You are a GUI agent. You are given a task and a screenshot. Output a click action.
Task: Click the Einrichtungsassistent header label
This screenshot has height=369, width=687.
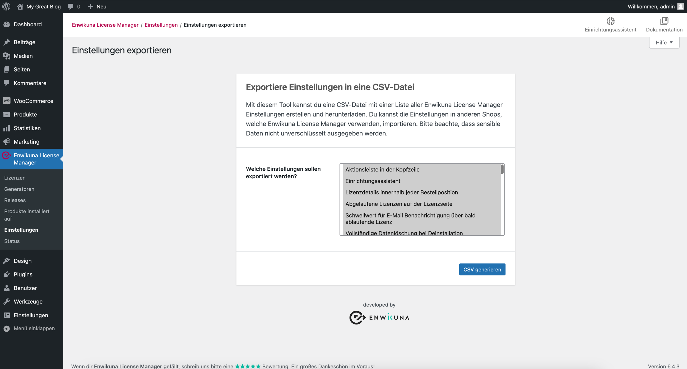(x=610, y=30)
